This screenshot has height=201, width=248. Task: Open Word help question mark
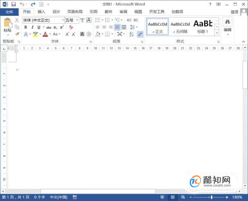coord(210,4)
